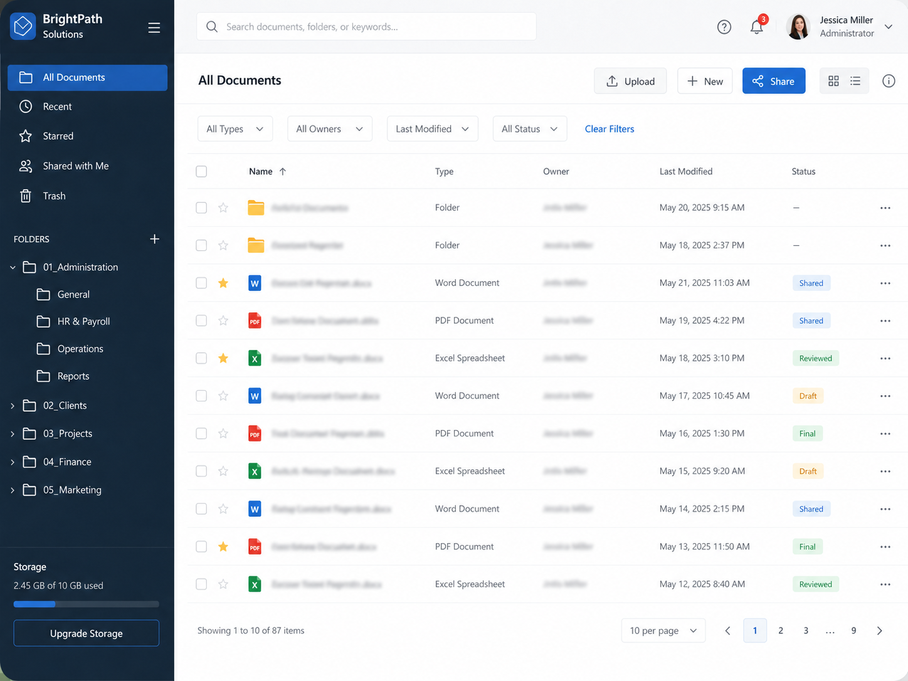Image resolution: width=908 pixels, height=681 pixels.
Task: Change the 10 per page dropdown
Action: (x=663, y=631)
